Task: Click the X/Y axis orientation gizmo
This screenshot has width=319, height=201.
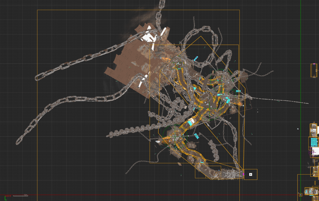Action: click(6, 197)
